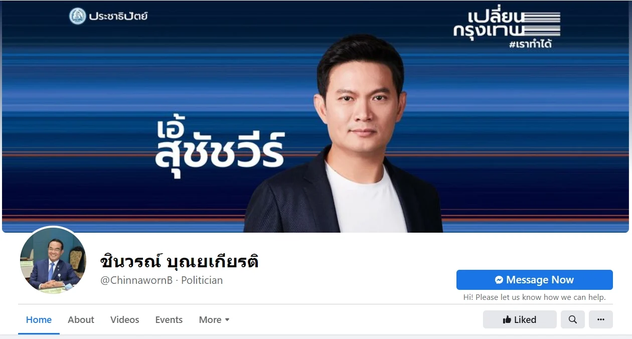Viewport: 632px width, 339px height.
Task: Click the Politician category link
Action: pyautogui.click(x=202, y=280)
